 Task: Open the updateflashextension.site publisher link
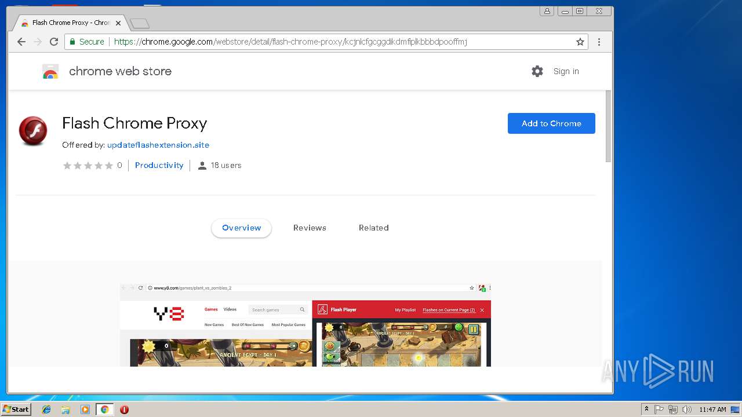158,145
